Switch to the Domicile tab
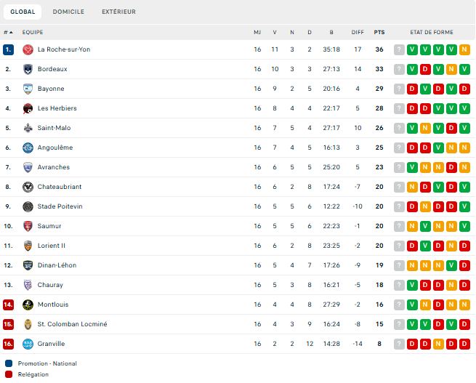 [68, 12]
